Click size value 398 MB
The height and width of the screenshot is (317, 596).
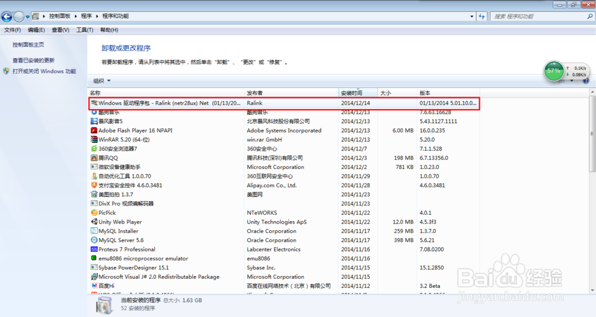(x=403, y=240)
